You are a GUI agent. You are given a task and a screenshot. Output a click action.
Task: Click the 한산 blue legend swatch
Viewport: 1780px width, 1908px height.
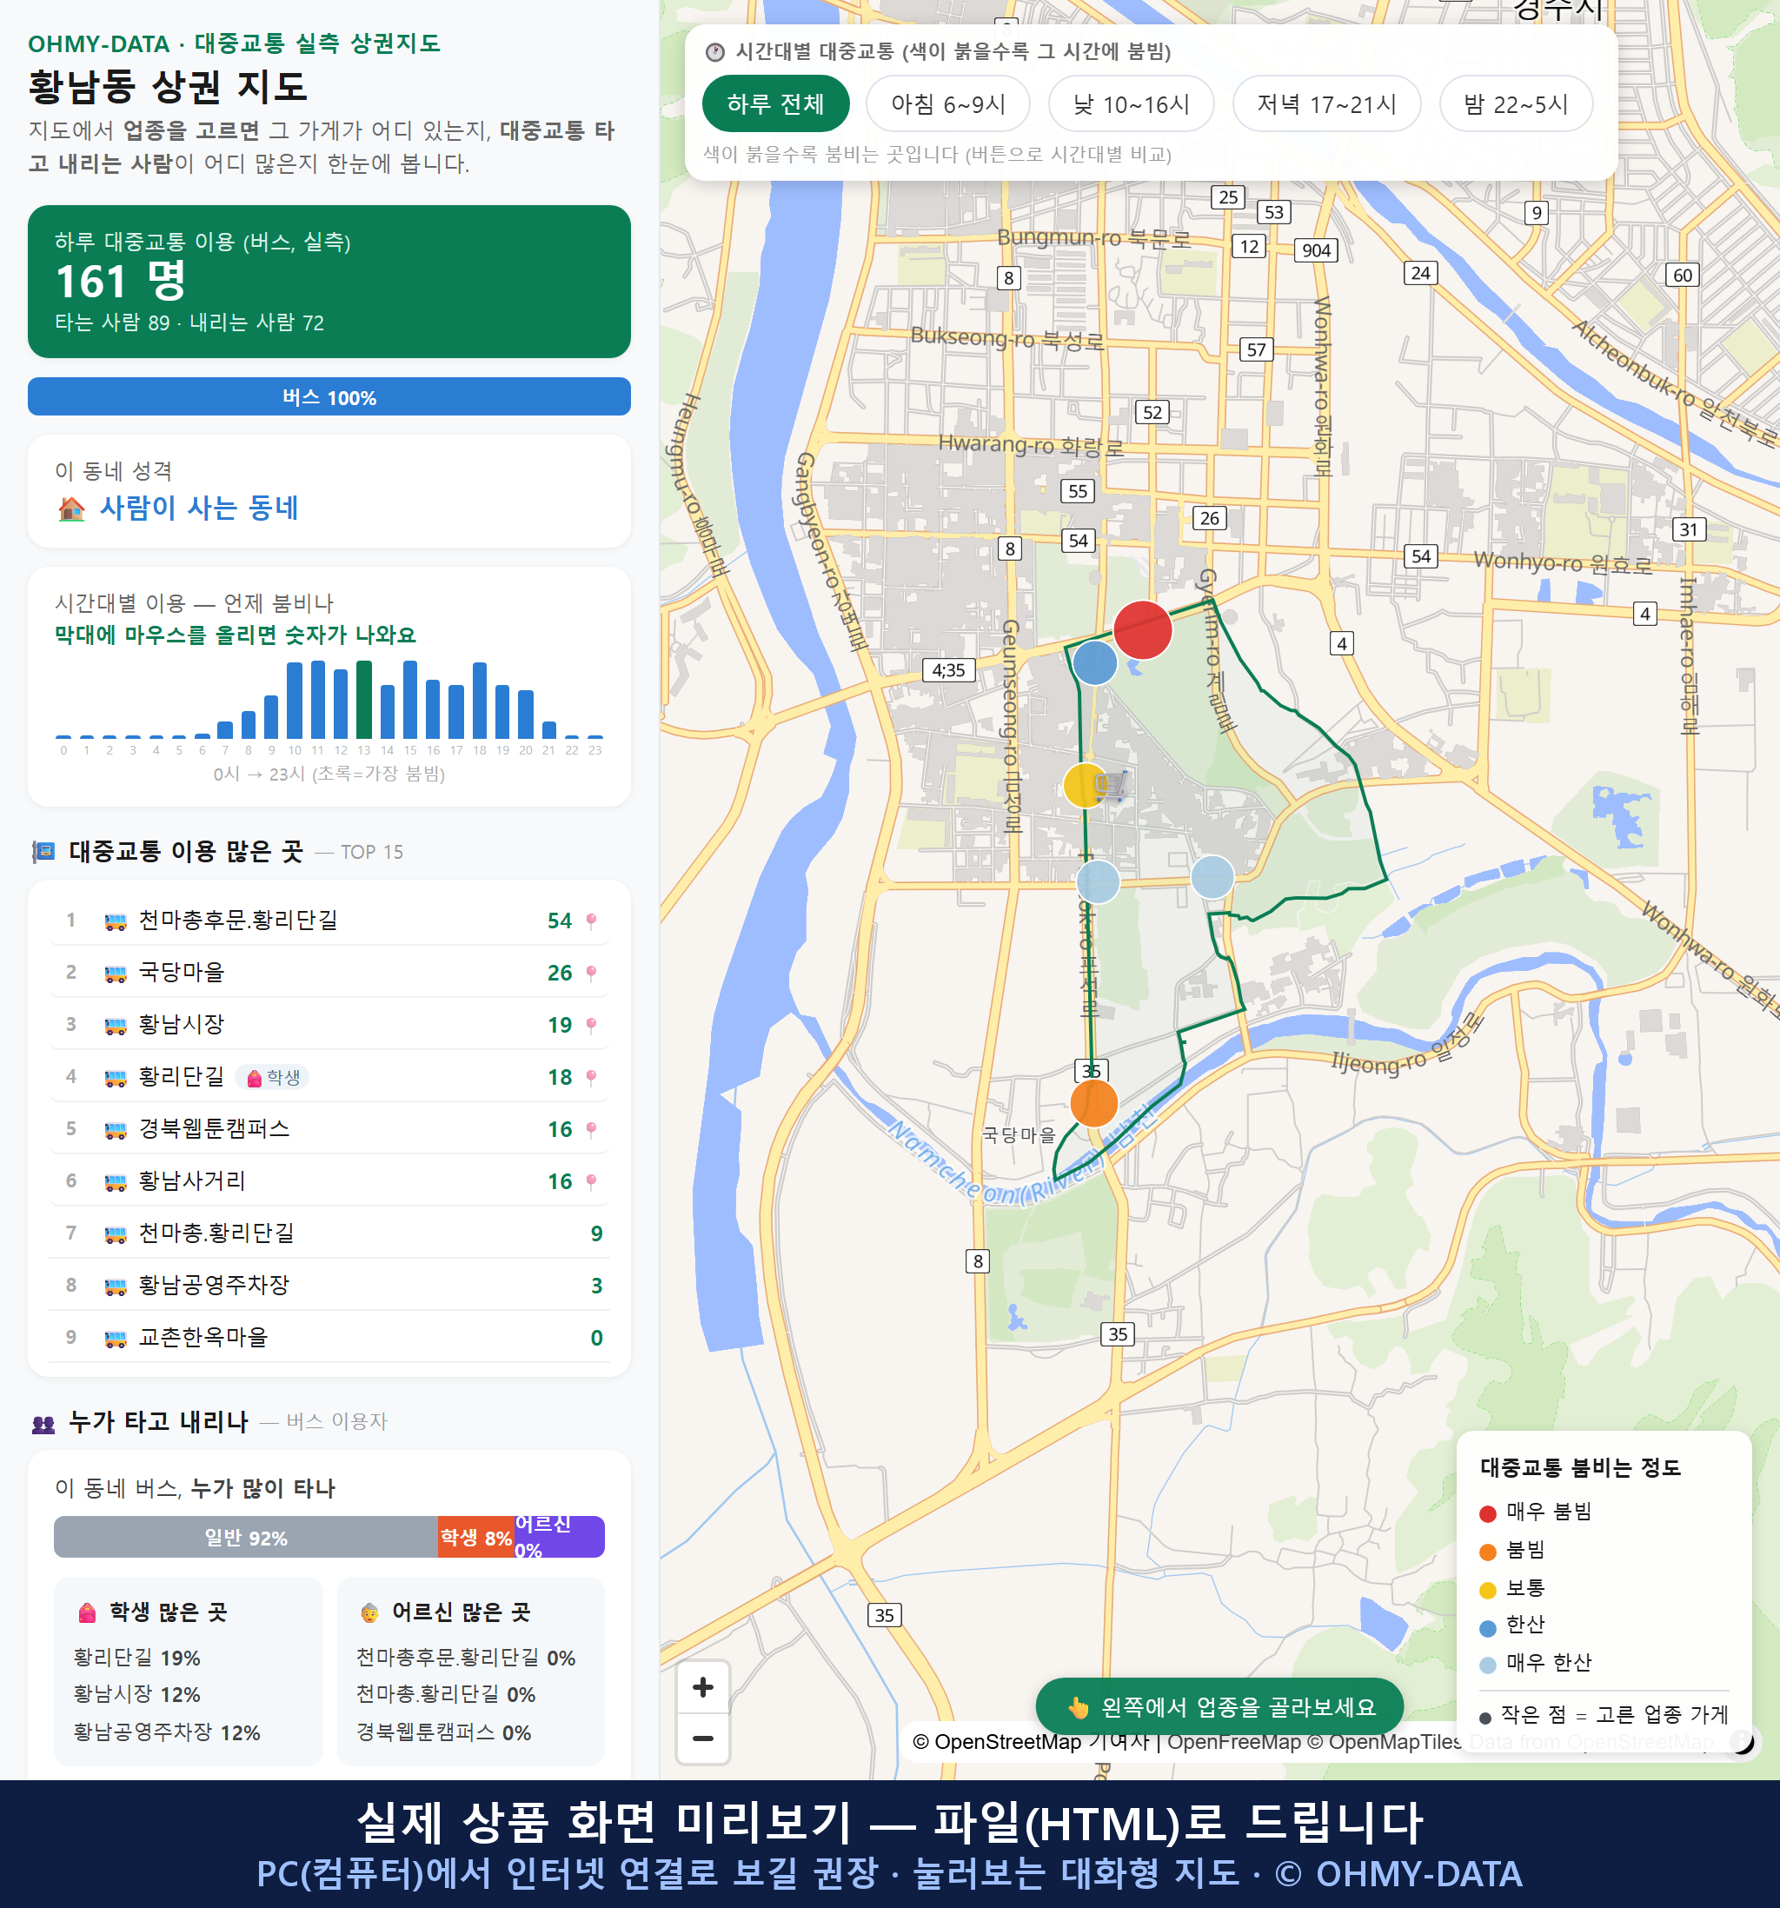(x=1487, y=1628)
